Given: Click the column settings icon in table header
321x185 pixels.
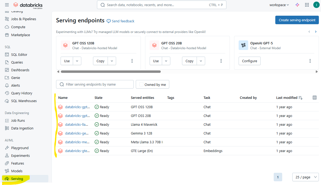Looking at the screenshot, I should pyautogui.click(x=315, y=98).
